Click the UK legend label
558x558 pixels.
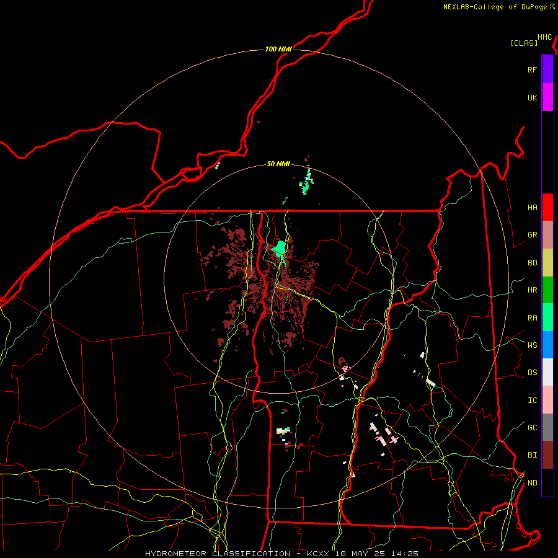532,97
